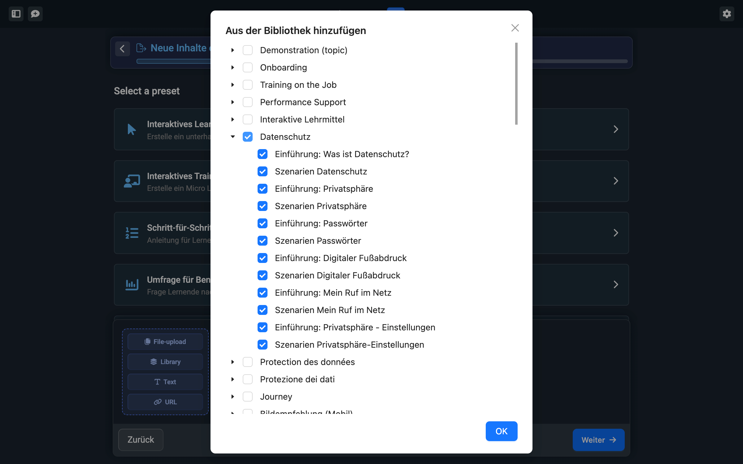Select the Journey tree item
This screenshot has width=743, height=464.
pyautogui.click(x=276, y=397)
